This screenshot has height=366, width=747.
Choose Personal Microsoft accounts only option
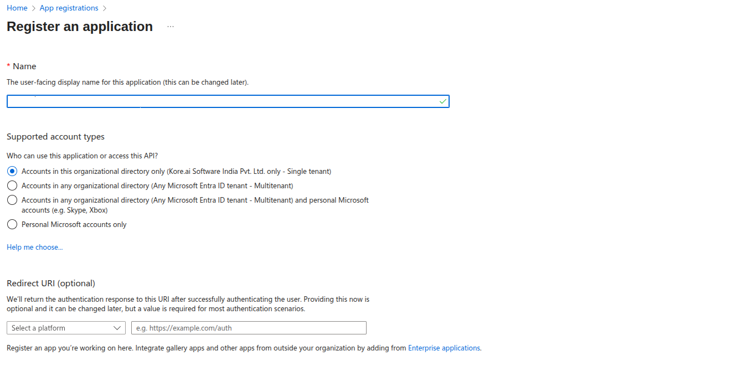[x=12, y=224]
